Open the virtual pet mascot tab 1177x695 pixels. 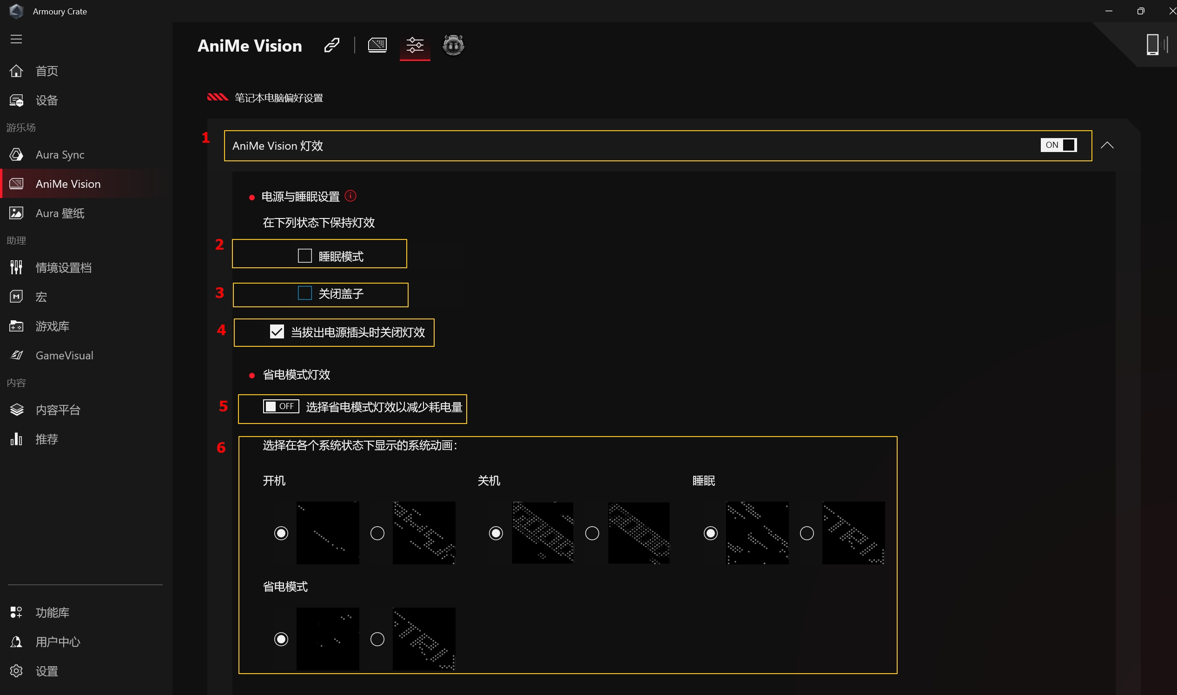[453, 45]
